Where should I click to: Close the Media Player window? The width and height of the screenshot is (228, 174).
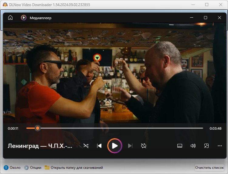click(219, 18)
